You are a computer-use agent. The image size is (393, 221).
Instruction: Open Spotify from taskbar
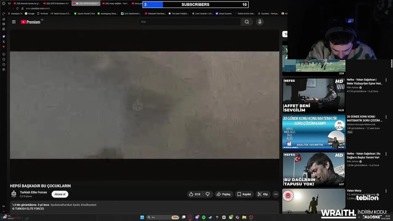pos(204,217)
